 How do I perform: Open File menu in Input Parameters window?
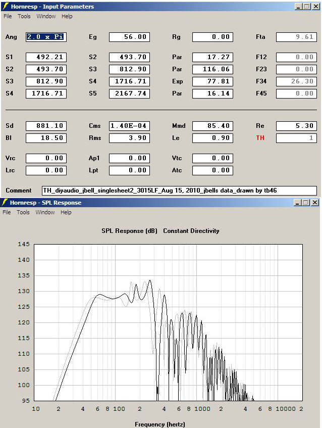tap(8, 16)
